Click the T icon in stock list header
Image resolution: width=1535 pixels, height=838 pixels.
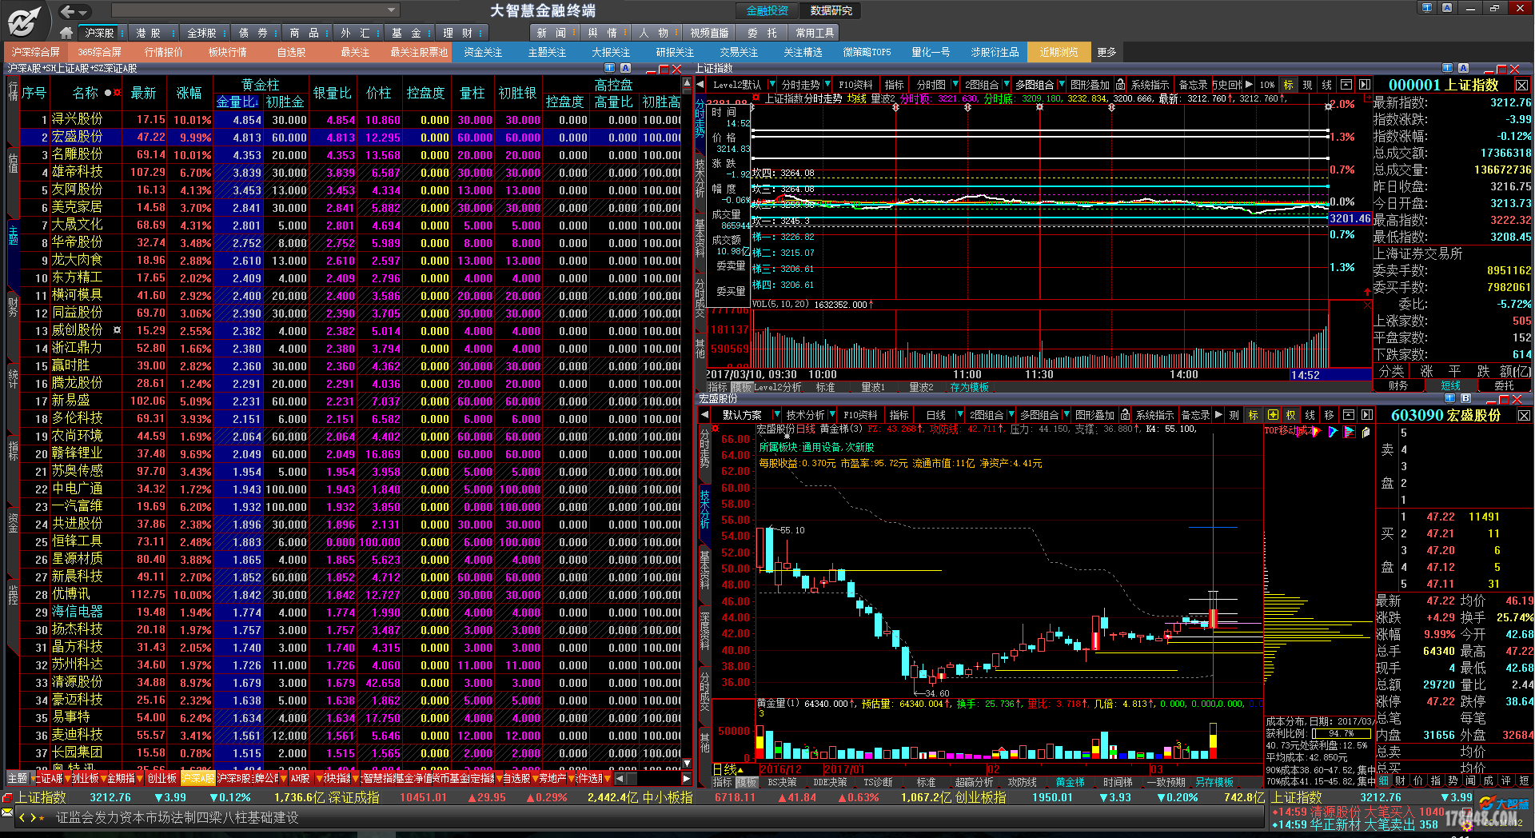[609, 68]
